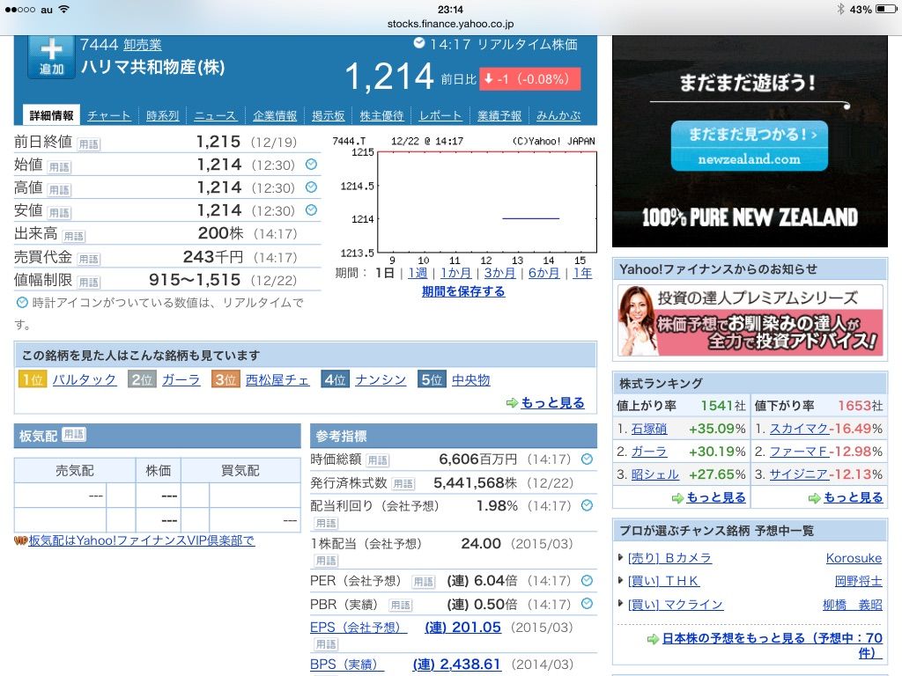Viewport: 902px width, 676px height.
Task: Open the みんかぶ tab
Action: [558, 115]
